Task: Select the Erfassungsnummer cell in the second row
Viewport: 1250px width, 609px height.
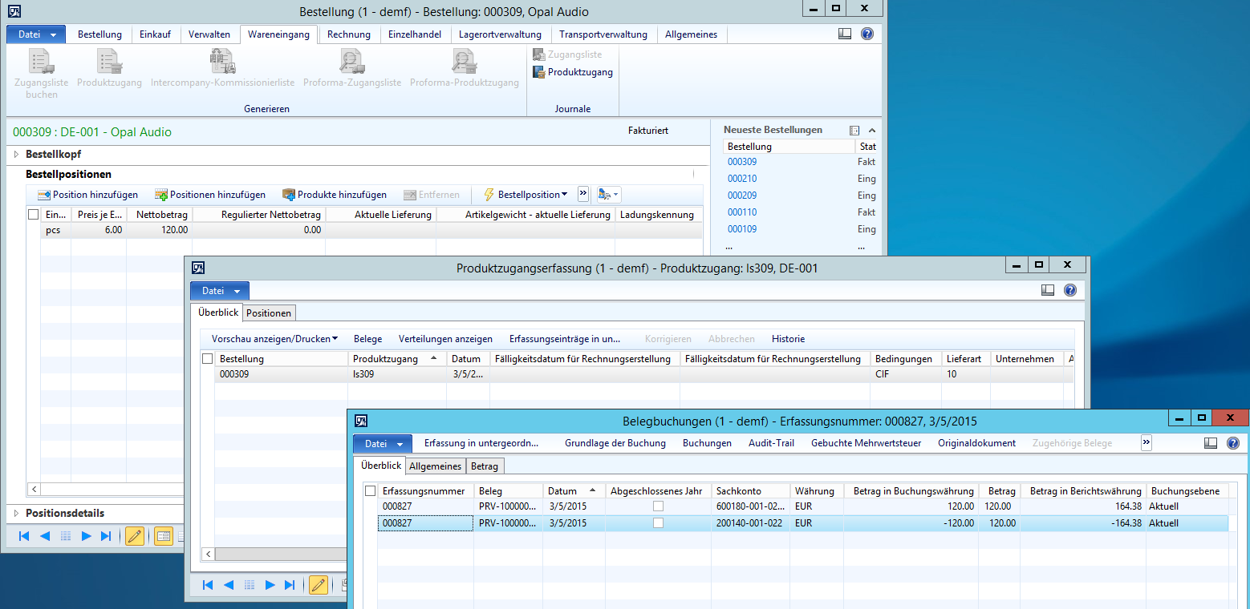Action: click(425, 523)
